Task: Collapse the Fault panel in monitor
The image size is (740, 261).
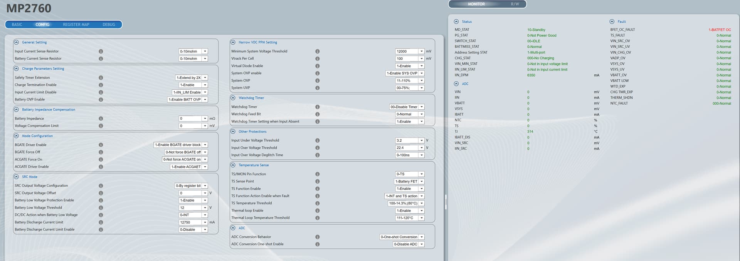Action: [612, 22]
